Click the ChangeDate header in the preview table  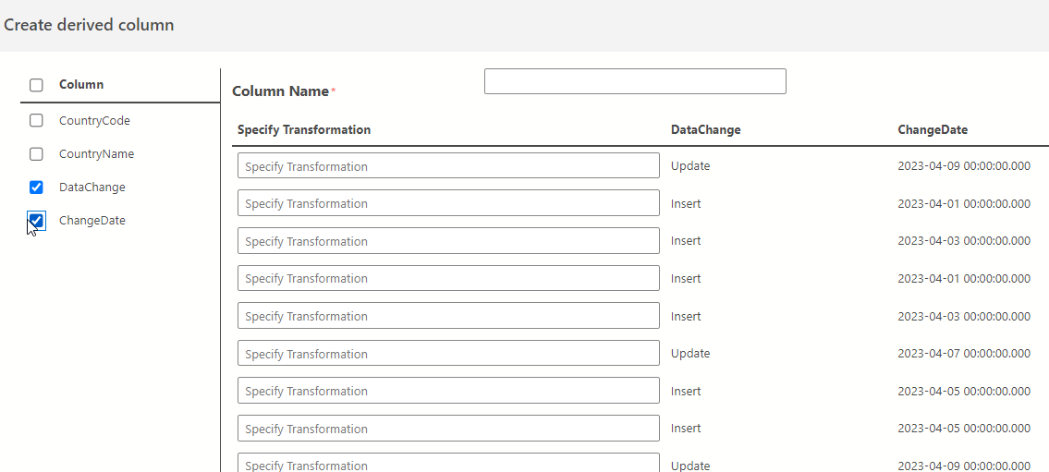(933, 130)
